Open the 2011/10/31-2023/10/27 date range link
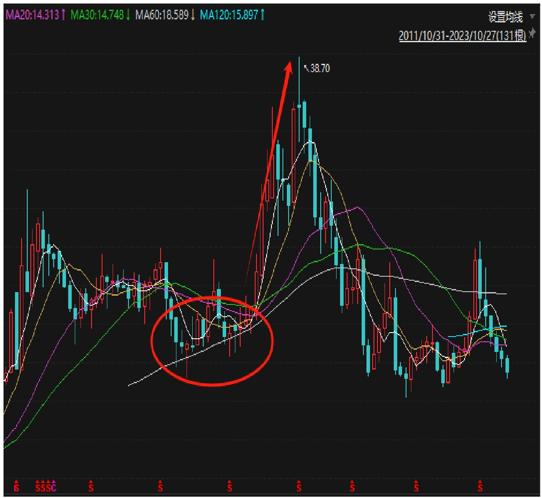This screenshot has height=498, width=542. 462,36
